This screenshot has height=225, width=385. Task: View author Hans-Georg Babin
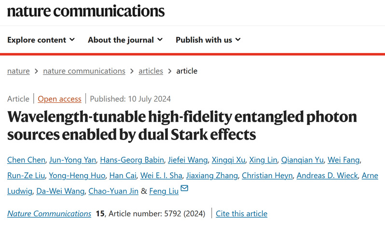pyautogui.click(x=132, y=160)
